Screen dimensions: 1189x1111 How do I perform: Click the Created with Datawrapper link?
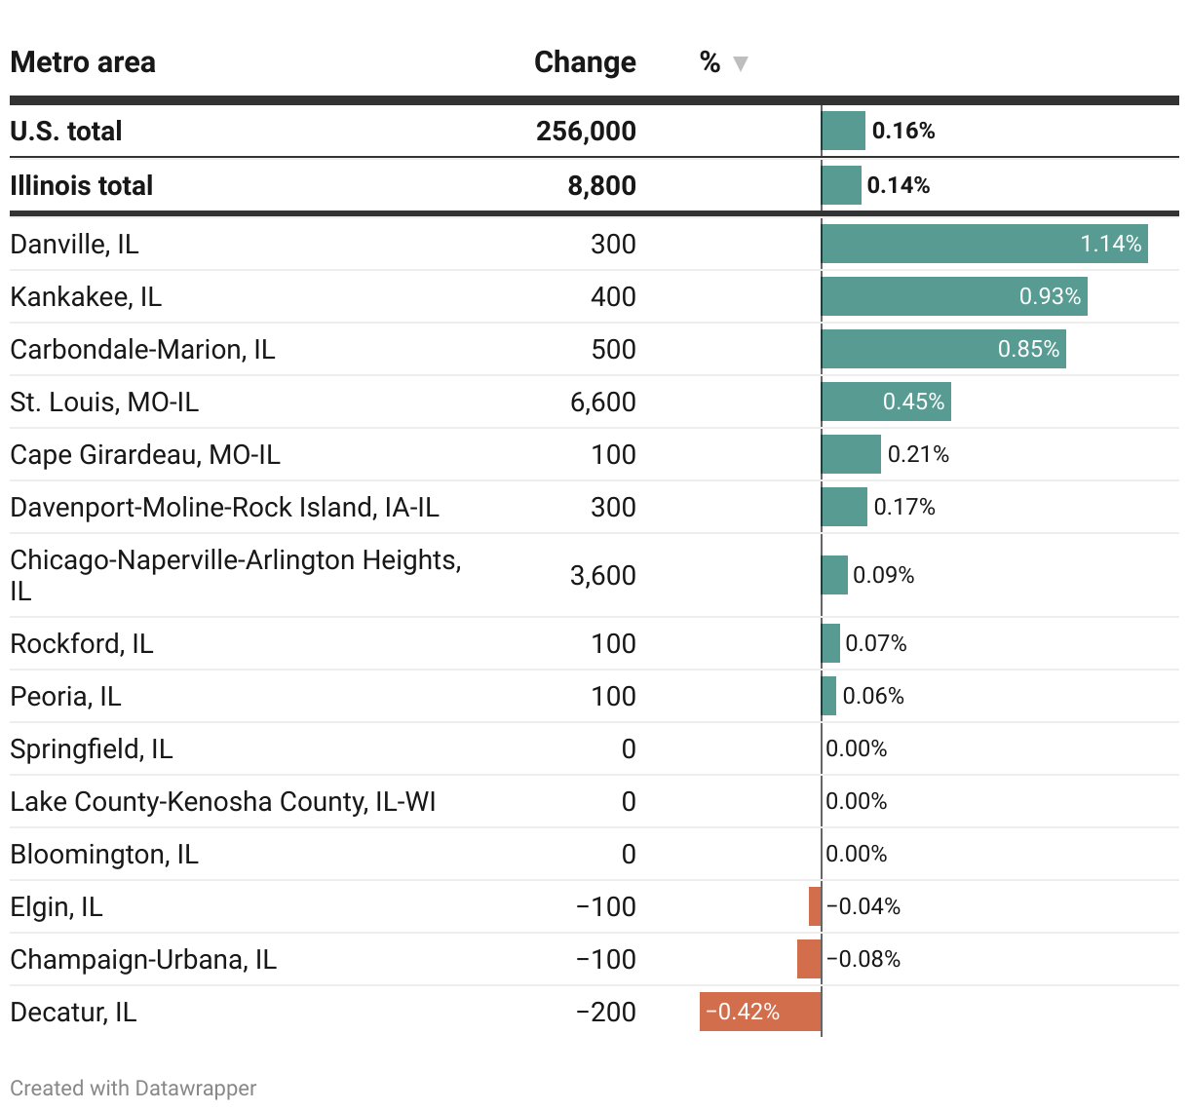click(x=134, y=1088)
